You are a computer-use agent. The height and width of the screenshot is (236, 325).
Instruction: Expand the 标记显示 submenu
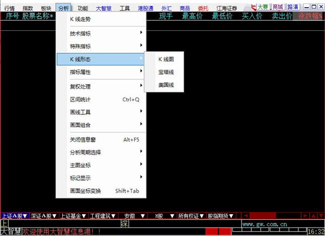[101, 178]
